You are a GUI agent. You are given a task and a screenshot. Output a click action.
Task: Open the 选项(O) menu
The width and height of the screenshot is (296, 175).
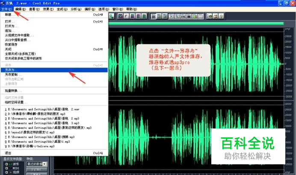pos(104,9)
